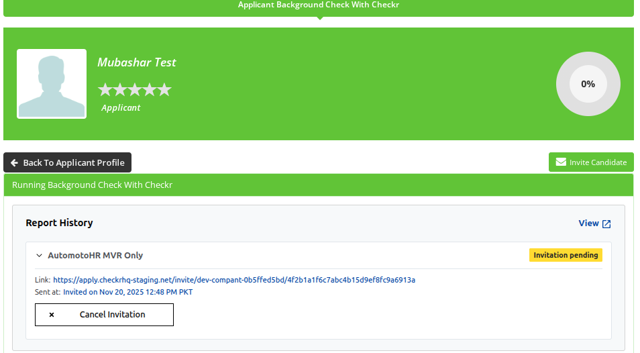Click the Invite Candidate button
640x353 pixels.
[x=591, y=162]
